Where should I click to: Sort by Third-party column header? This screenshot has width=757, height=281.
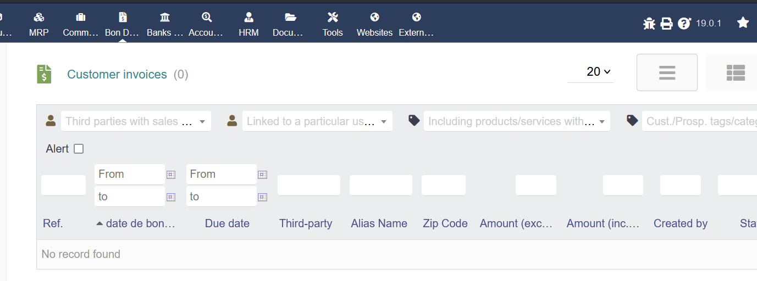point(306,223)
